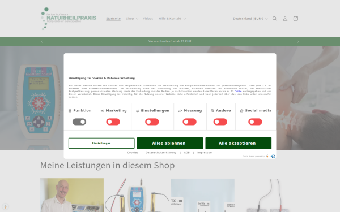Click the Einstellungen button in cookie banner
The height and width of the screenshot is (212, 340).
click(x=101, y=143)
